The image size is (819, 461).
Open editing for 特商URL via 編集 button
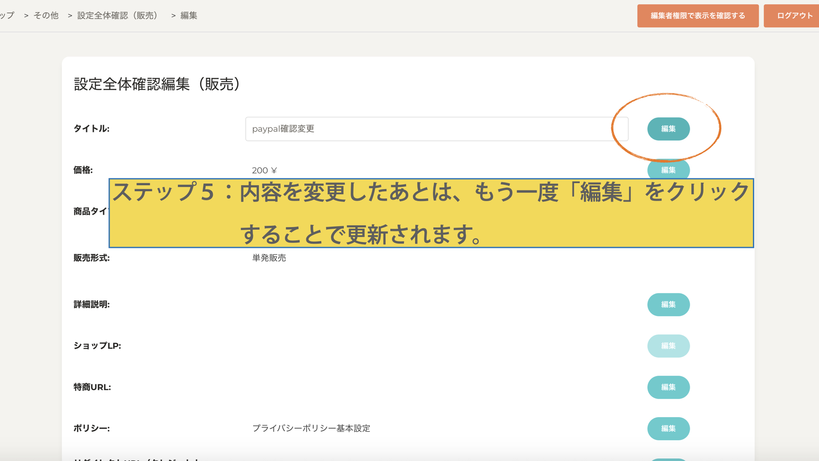[x=668, y=387]
